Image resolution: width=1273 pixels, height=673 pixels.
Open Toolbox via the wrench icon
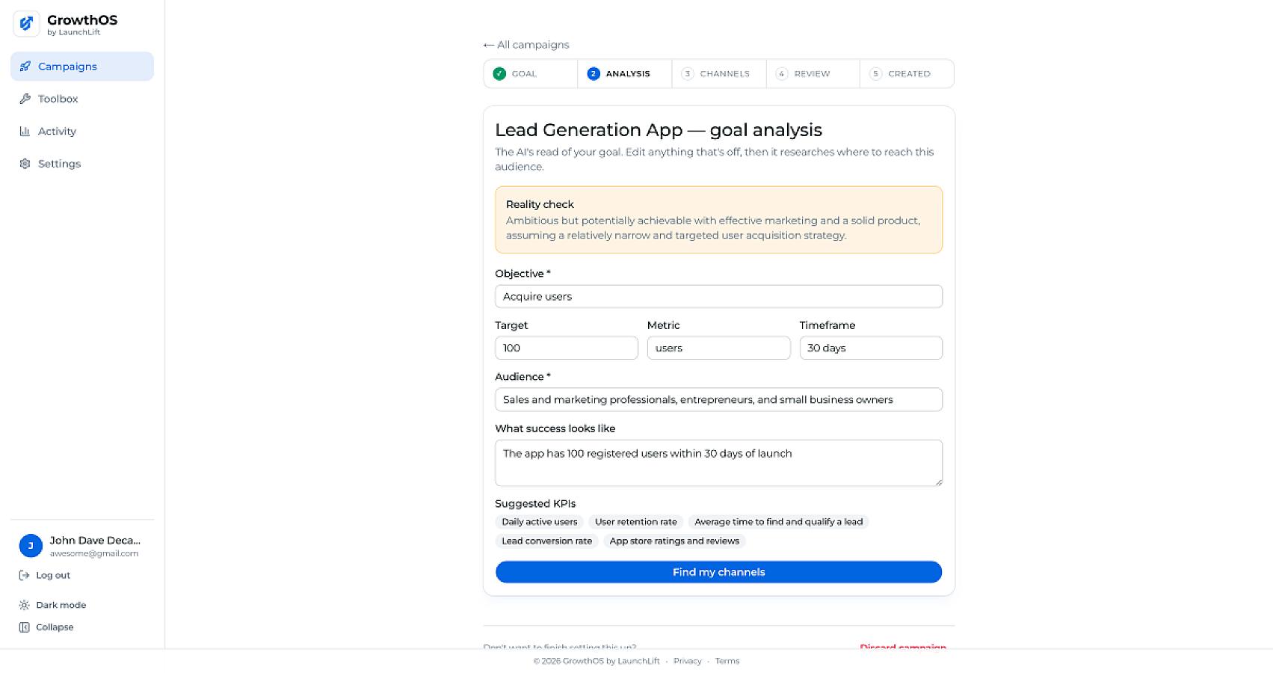coord(25,99)
